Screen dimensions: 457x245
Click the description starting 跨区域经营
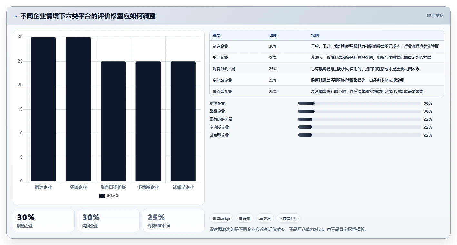pos(357,80)
